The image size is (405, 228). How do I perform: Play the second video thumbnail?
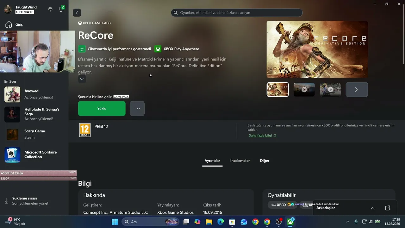(304, 90)
